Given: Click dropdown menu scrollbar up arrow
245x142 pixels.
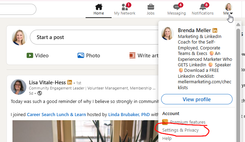Looking at the screenshot, I should tap(238, 25).
